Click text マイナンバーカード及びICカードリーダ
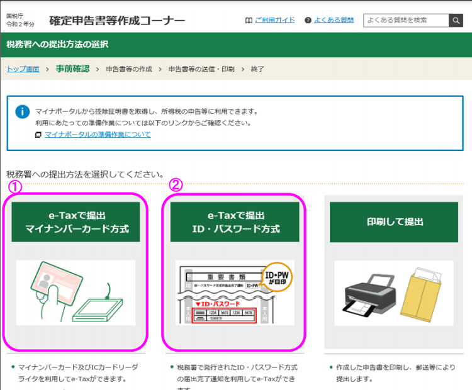 pyautogui.click(x=78, y=367)
